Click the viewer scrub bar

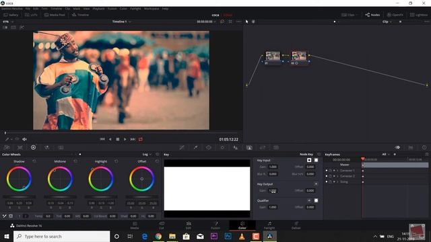(x=121, y=133)
